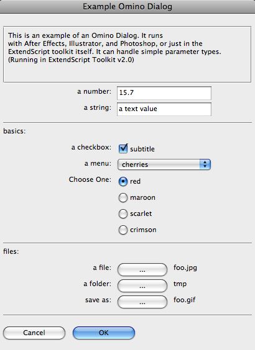
Task: Click the foo.gif save name label
Action: point(185,300)
